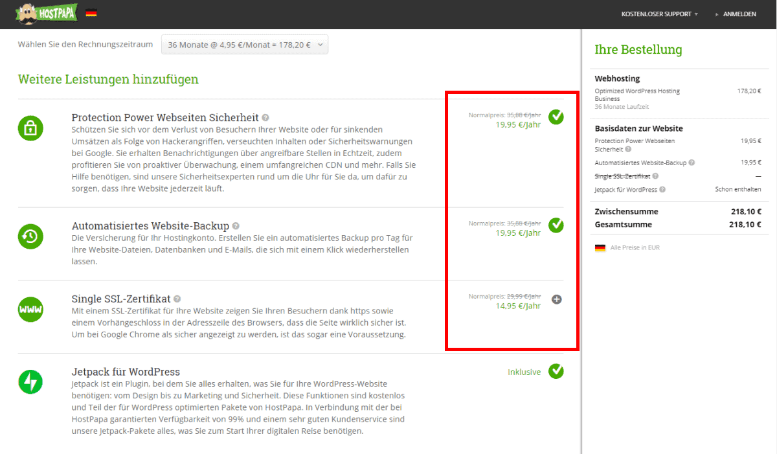Click Single SSL-Zertifikat heading

point(121,299)
